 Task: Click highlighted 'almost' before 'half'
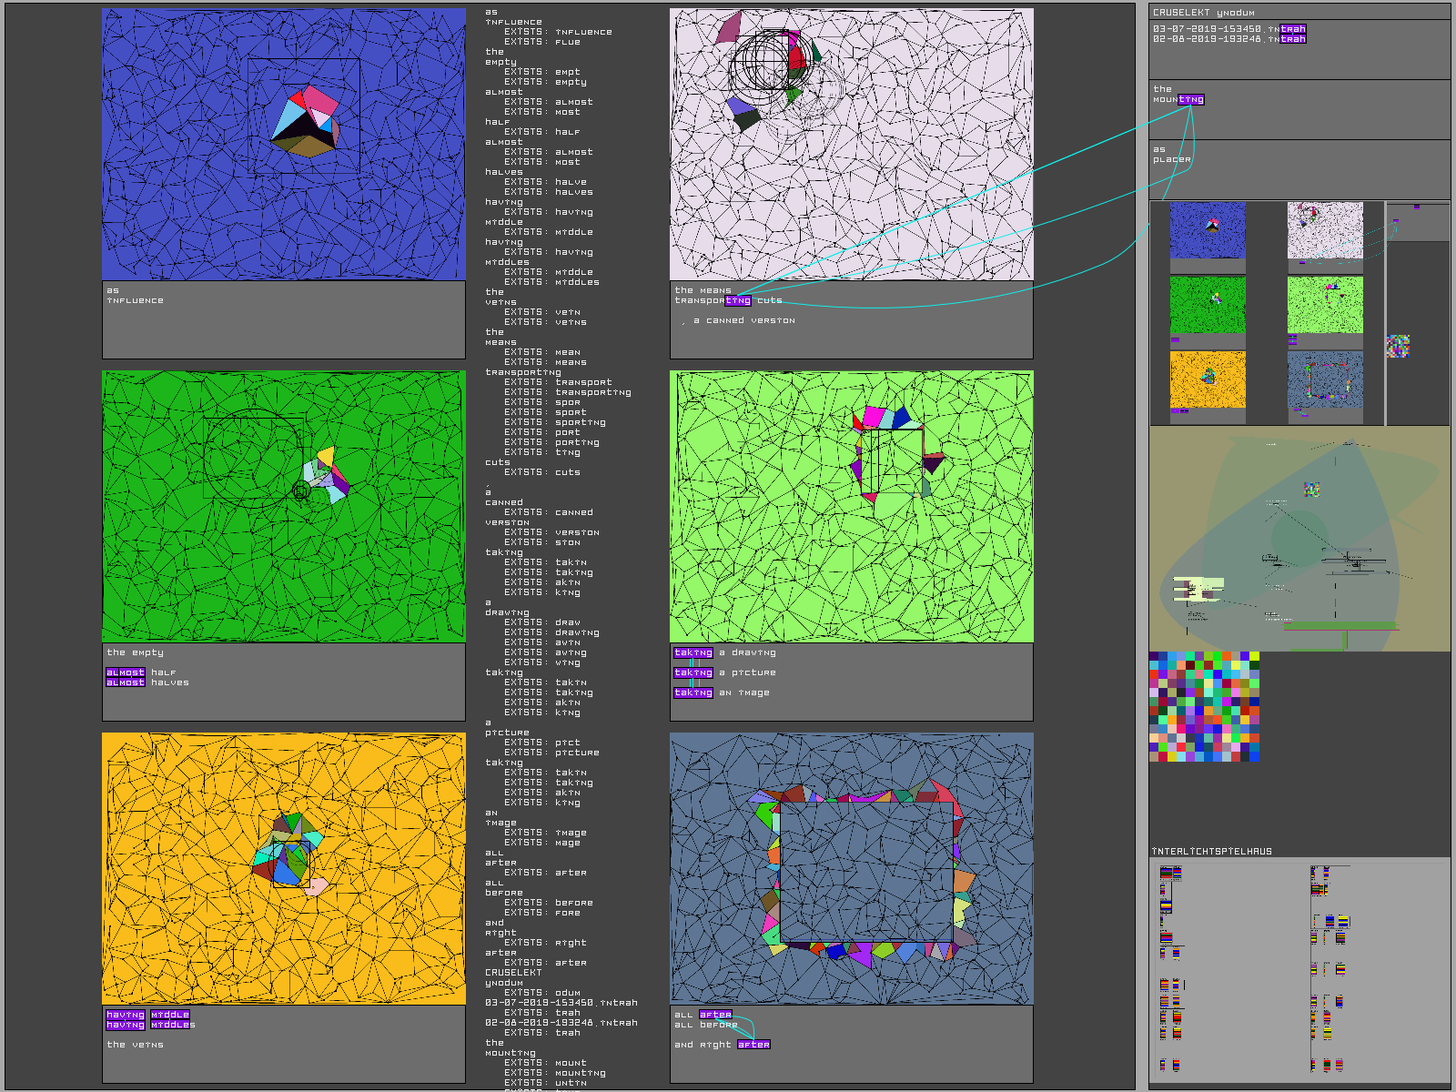(x=126, y=672)
